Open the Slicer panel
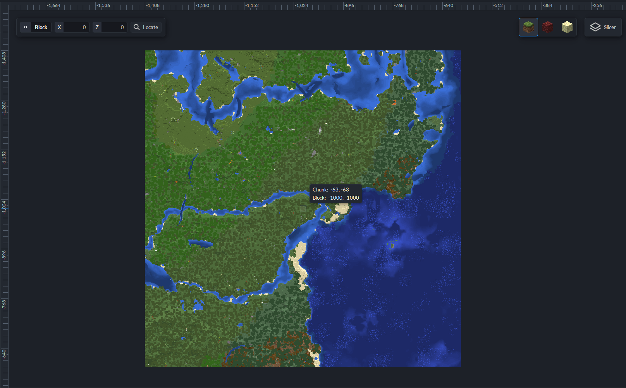626x388 pixels. 603,27
